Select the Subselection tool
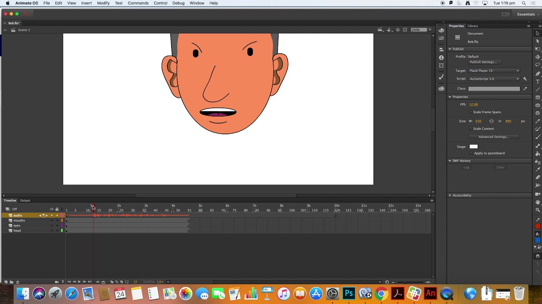 538,41
